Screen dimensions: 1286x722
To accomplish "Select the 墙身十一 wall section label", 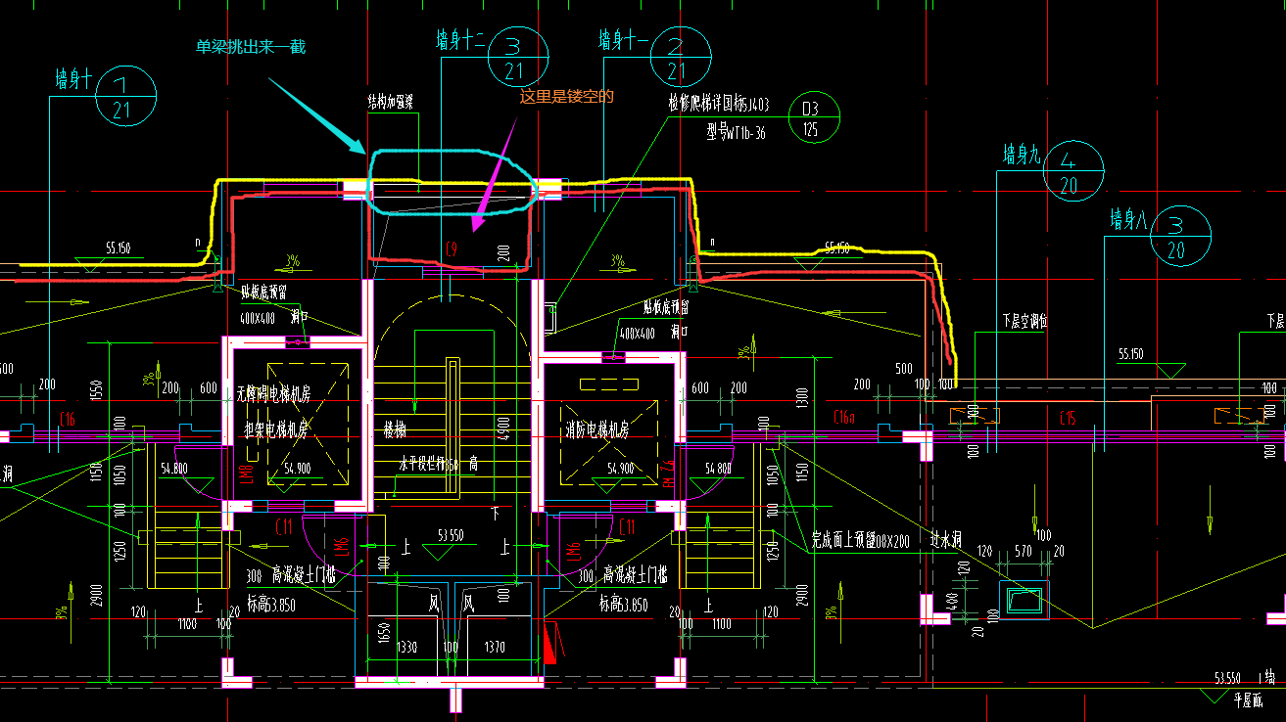I will (624, 40).
